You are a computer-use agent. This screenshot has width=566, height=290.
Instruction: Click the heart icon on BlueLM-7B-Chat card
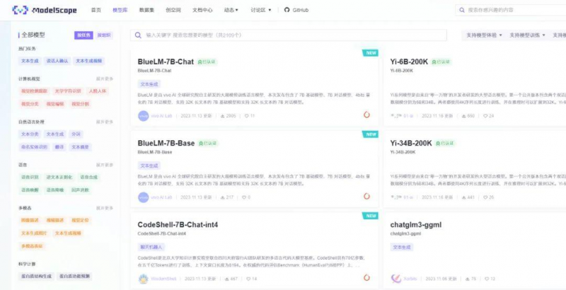[x=246, y=116]
